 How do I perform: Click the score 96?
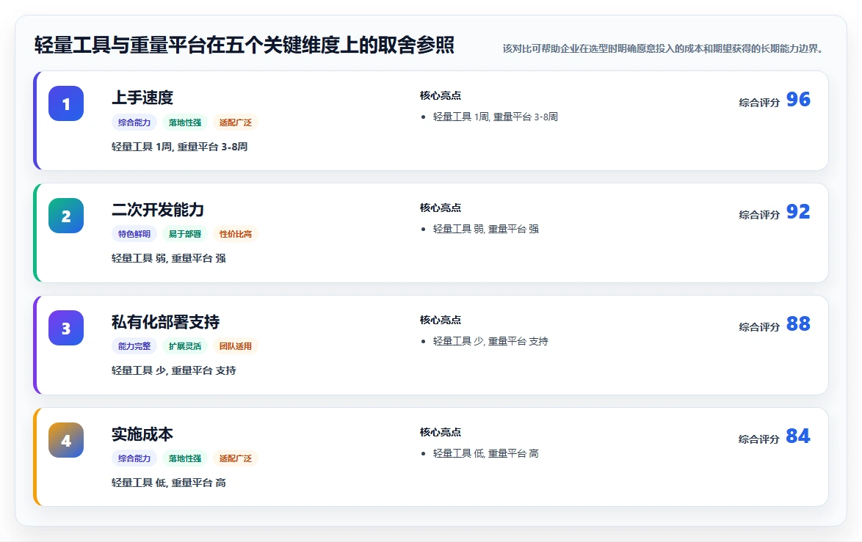(x=798, y=100)
